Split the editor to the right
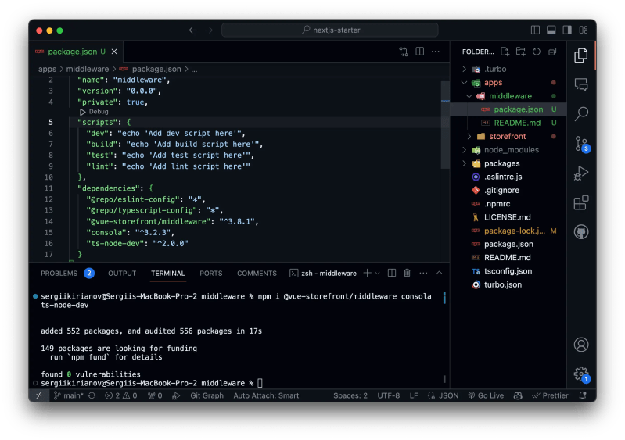 tap(419, 52)
